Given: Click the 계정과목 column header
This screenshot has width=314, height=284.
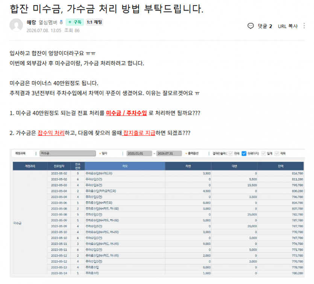Looking at the screenshot, I should click(x=30, y=166).
